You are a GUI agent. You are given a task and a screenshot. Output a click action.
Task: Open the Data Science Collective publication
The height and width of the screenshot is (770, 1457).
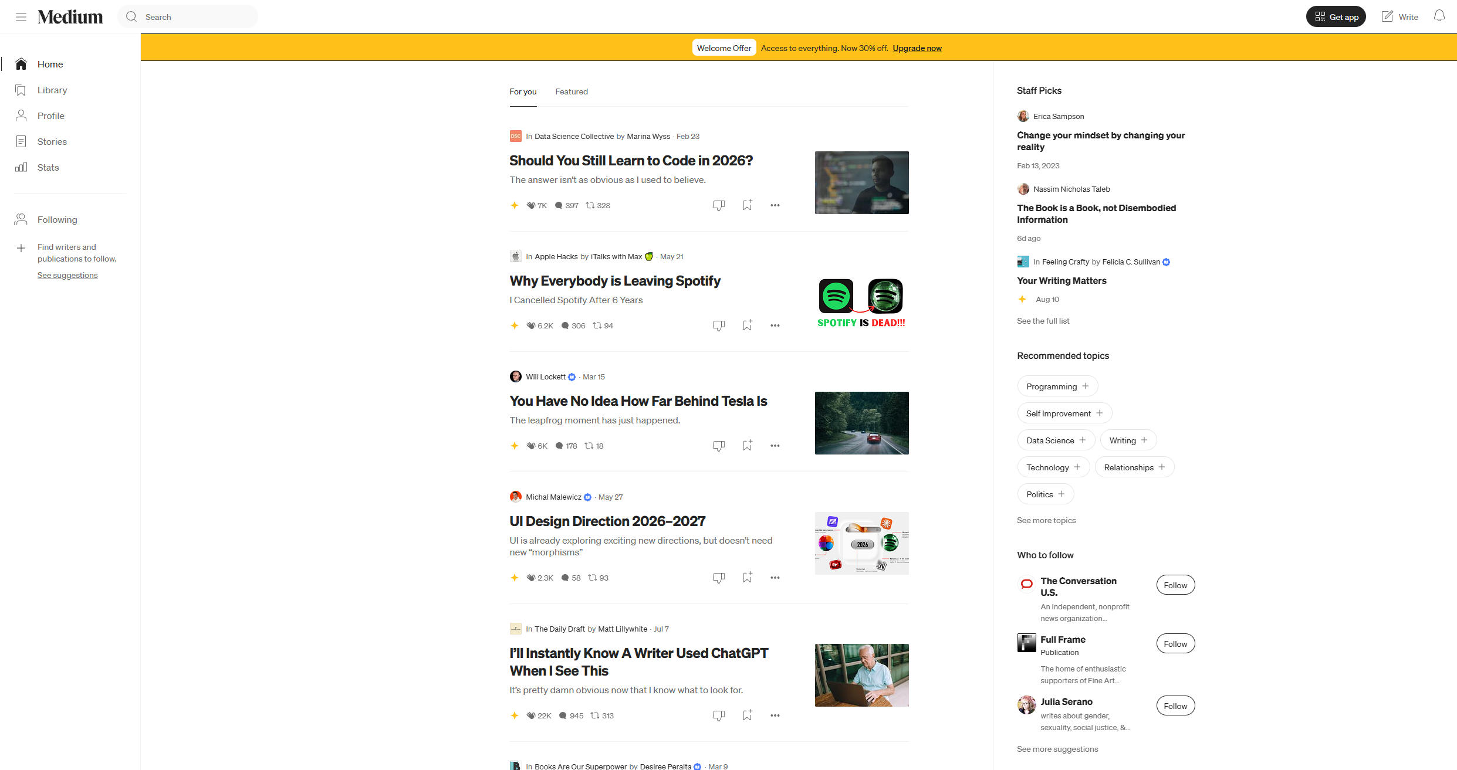click(x=574, y=136)
